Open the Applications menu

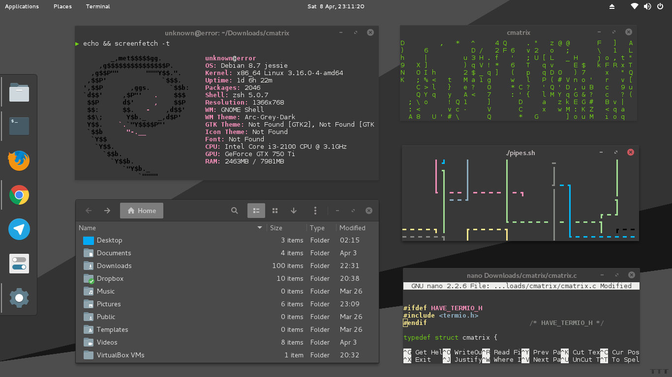click(x=22, y=6)
